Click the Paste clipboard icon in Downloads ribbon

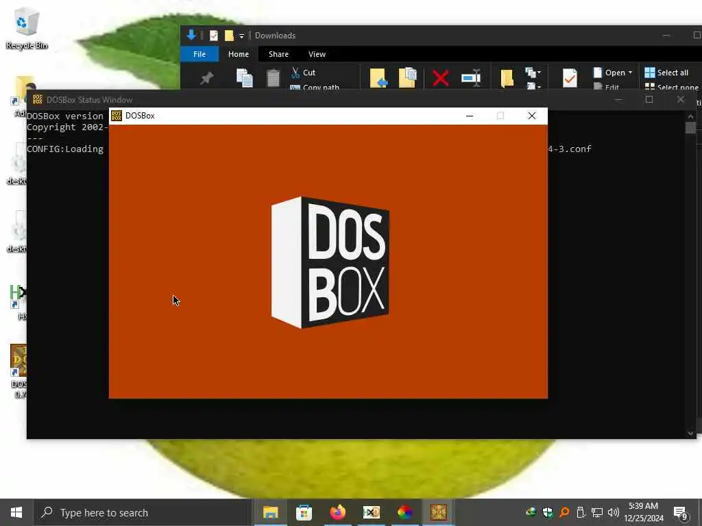[x=273, y=78]
